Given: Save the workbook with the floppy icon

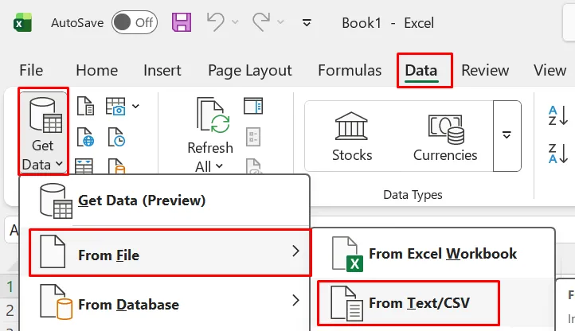Looking at the screenshot, I should [182, 22].
